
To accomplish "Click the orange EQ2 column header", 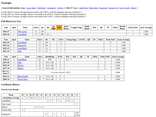I will [59, 27].
